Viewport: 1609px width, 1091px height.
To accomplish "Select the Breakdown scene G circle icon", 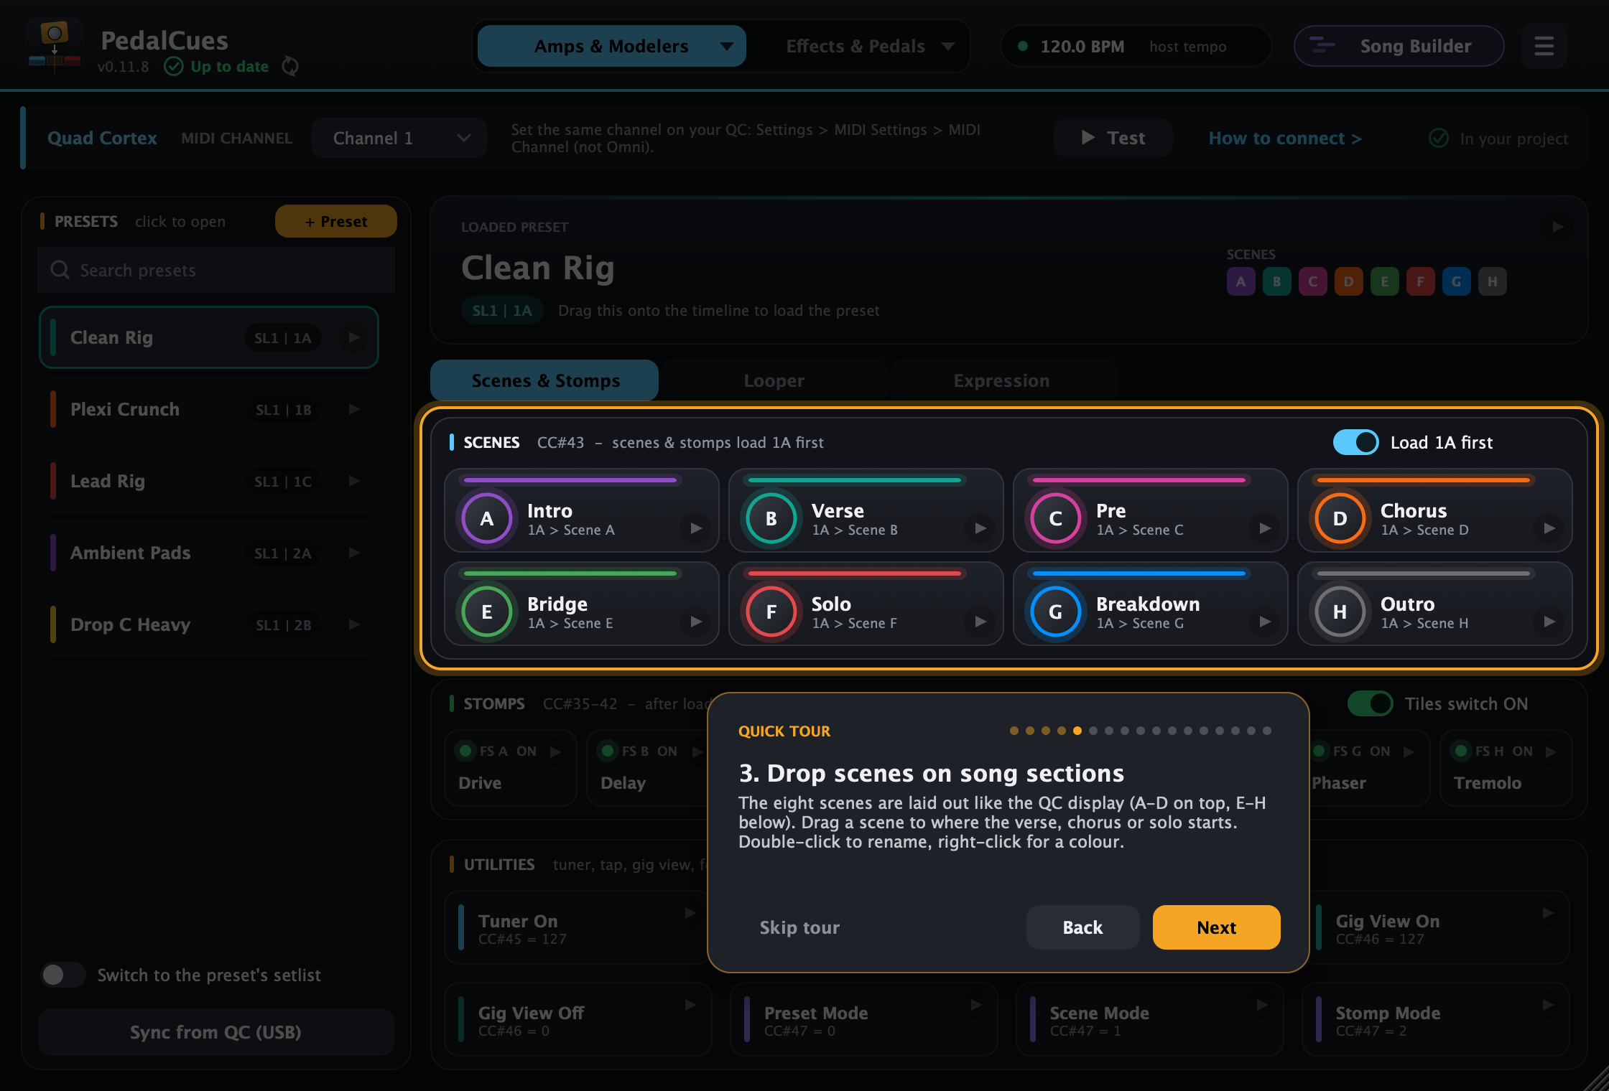I will point(1055,612).
